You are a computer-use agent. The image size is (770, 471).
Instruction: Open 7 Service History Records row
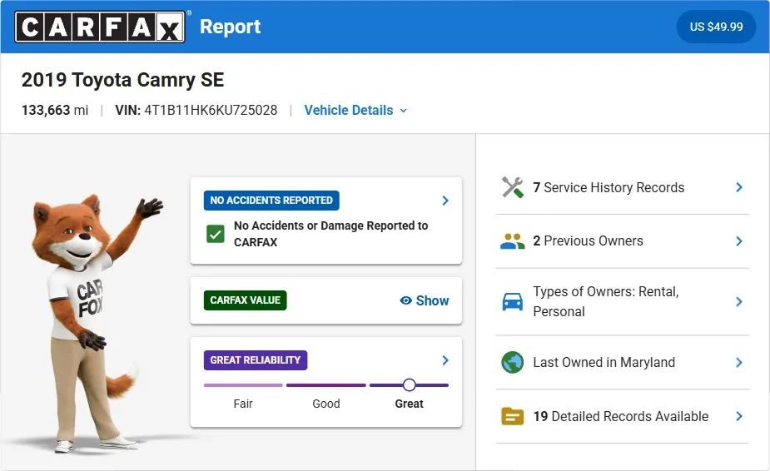point(622,187)
